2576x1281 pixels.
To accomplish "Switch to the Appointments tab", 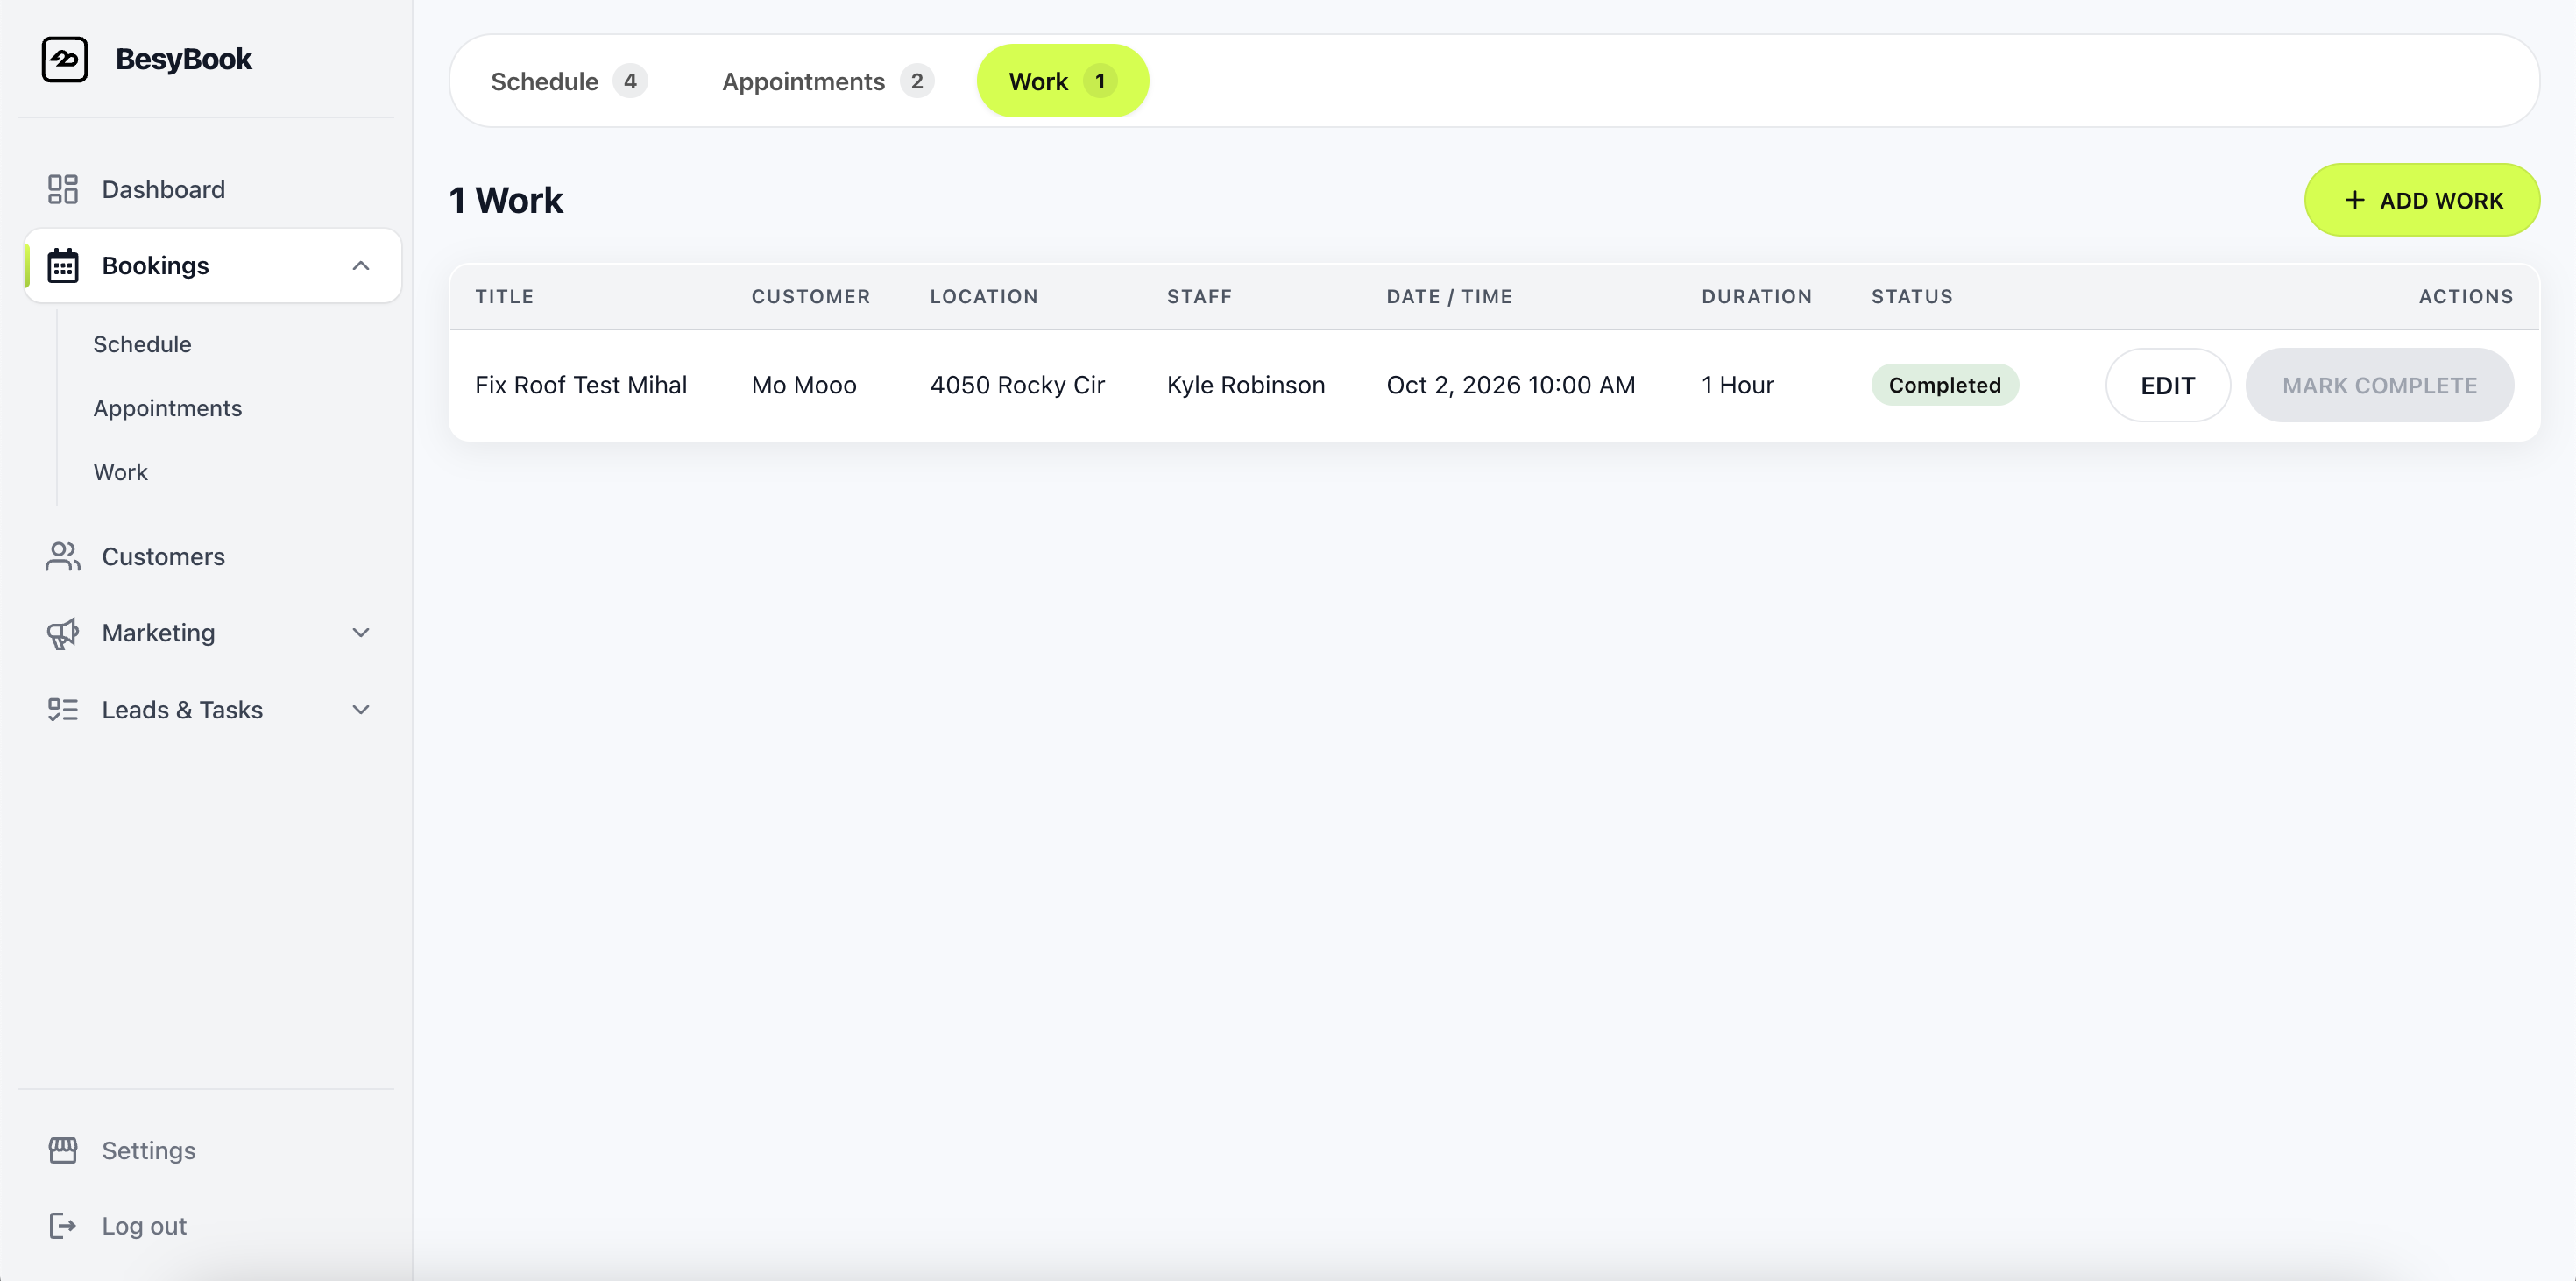I will coord(827,81).
